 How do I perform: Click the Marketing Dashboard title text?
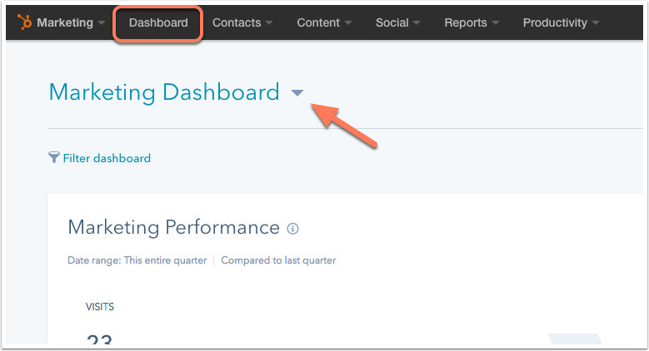(164, 92)
